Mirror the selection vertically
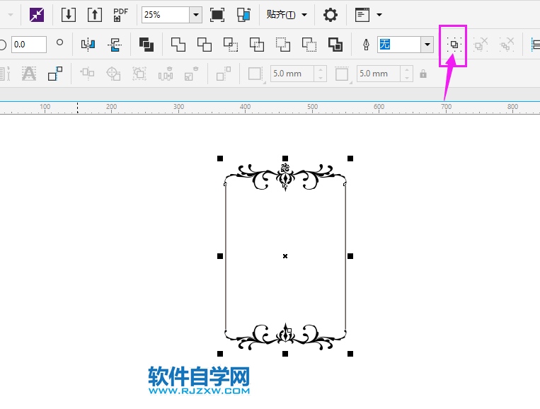 pos(115,45)
